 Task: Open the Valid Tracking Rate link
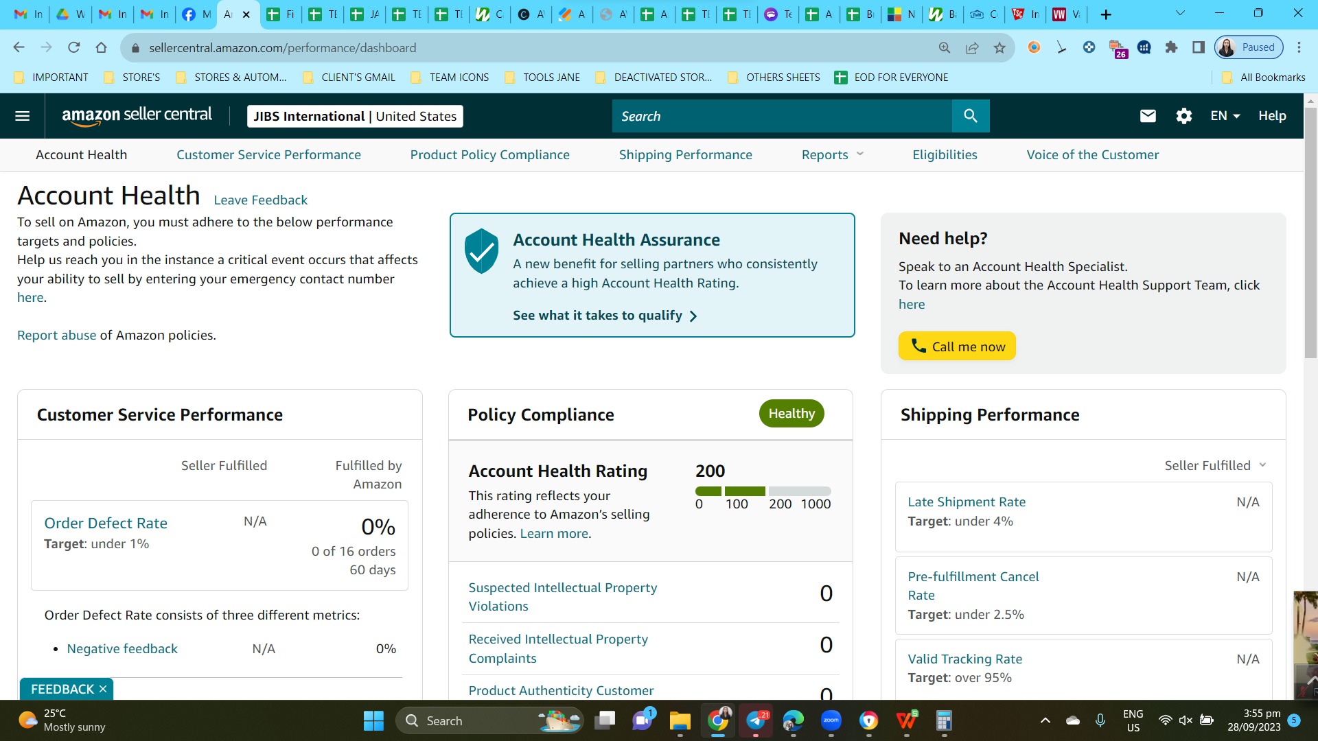point(965,659)
